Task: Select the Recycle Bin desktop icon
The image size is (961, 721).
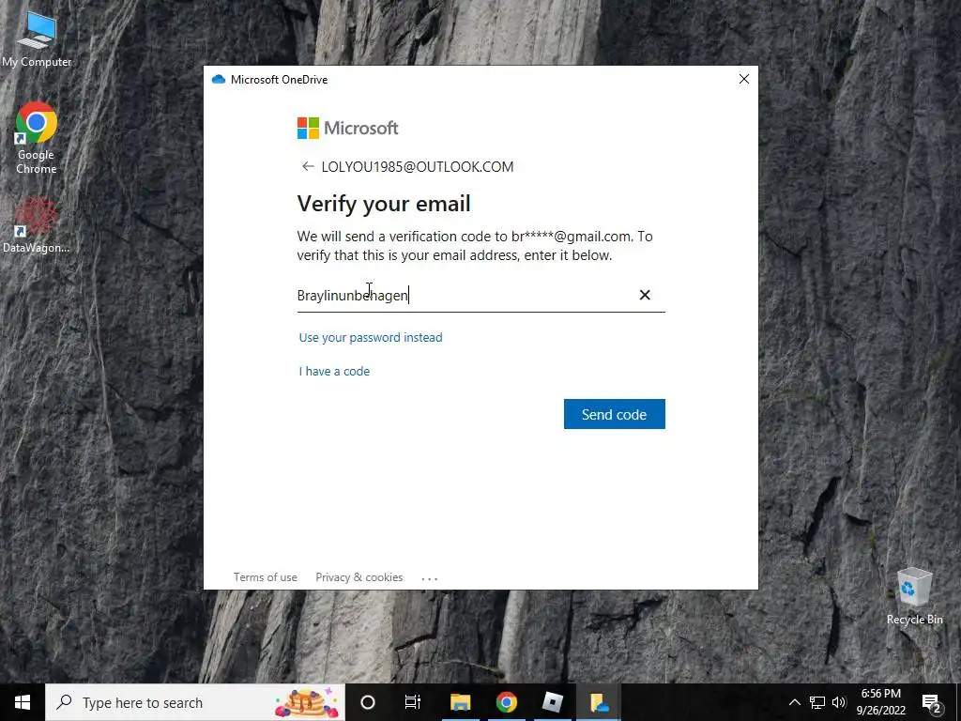Action: point(914,596)
